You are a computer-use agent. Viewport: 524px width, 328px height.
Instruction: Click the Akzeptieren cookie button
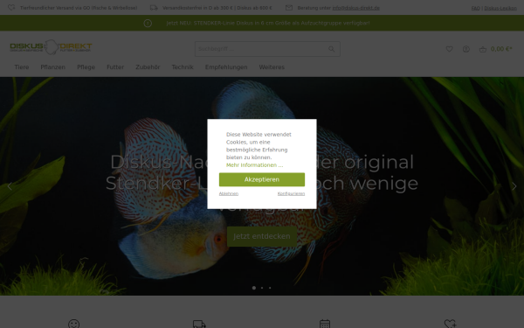point(262,179)
